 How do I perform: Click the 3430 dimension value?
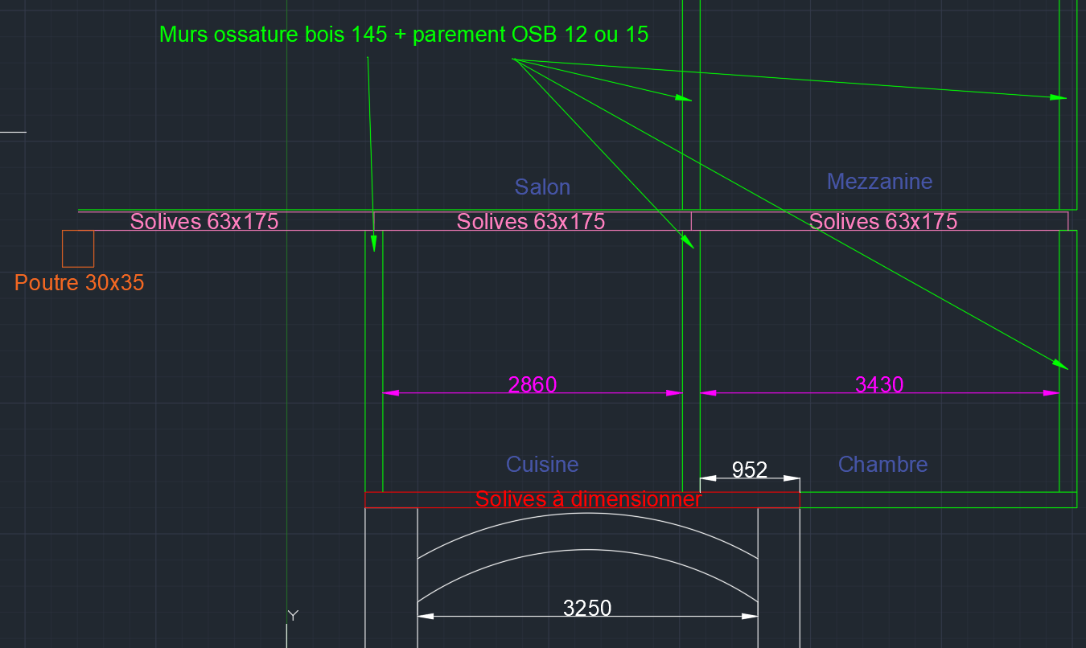click(x=878, y=385)
